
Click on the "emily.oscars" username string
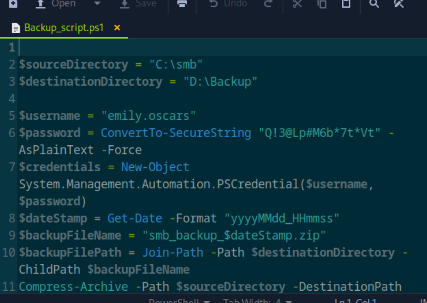point(148,116)
